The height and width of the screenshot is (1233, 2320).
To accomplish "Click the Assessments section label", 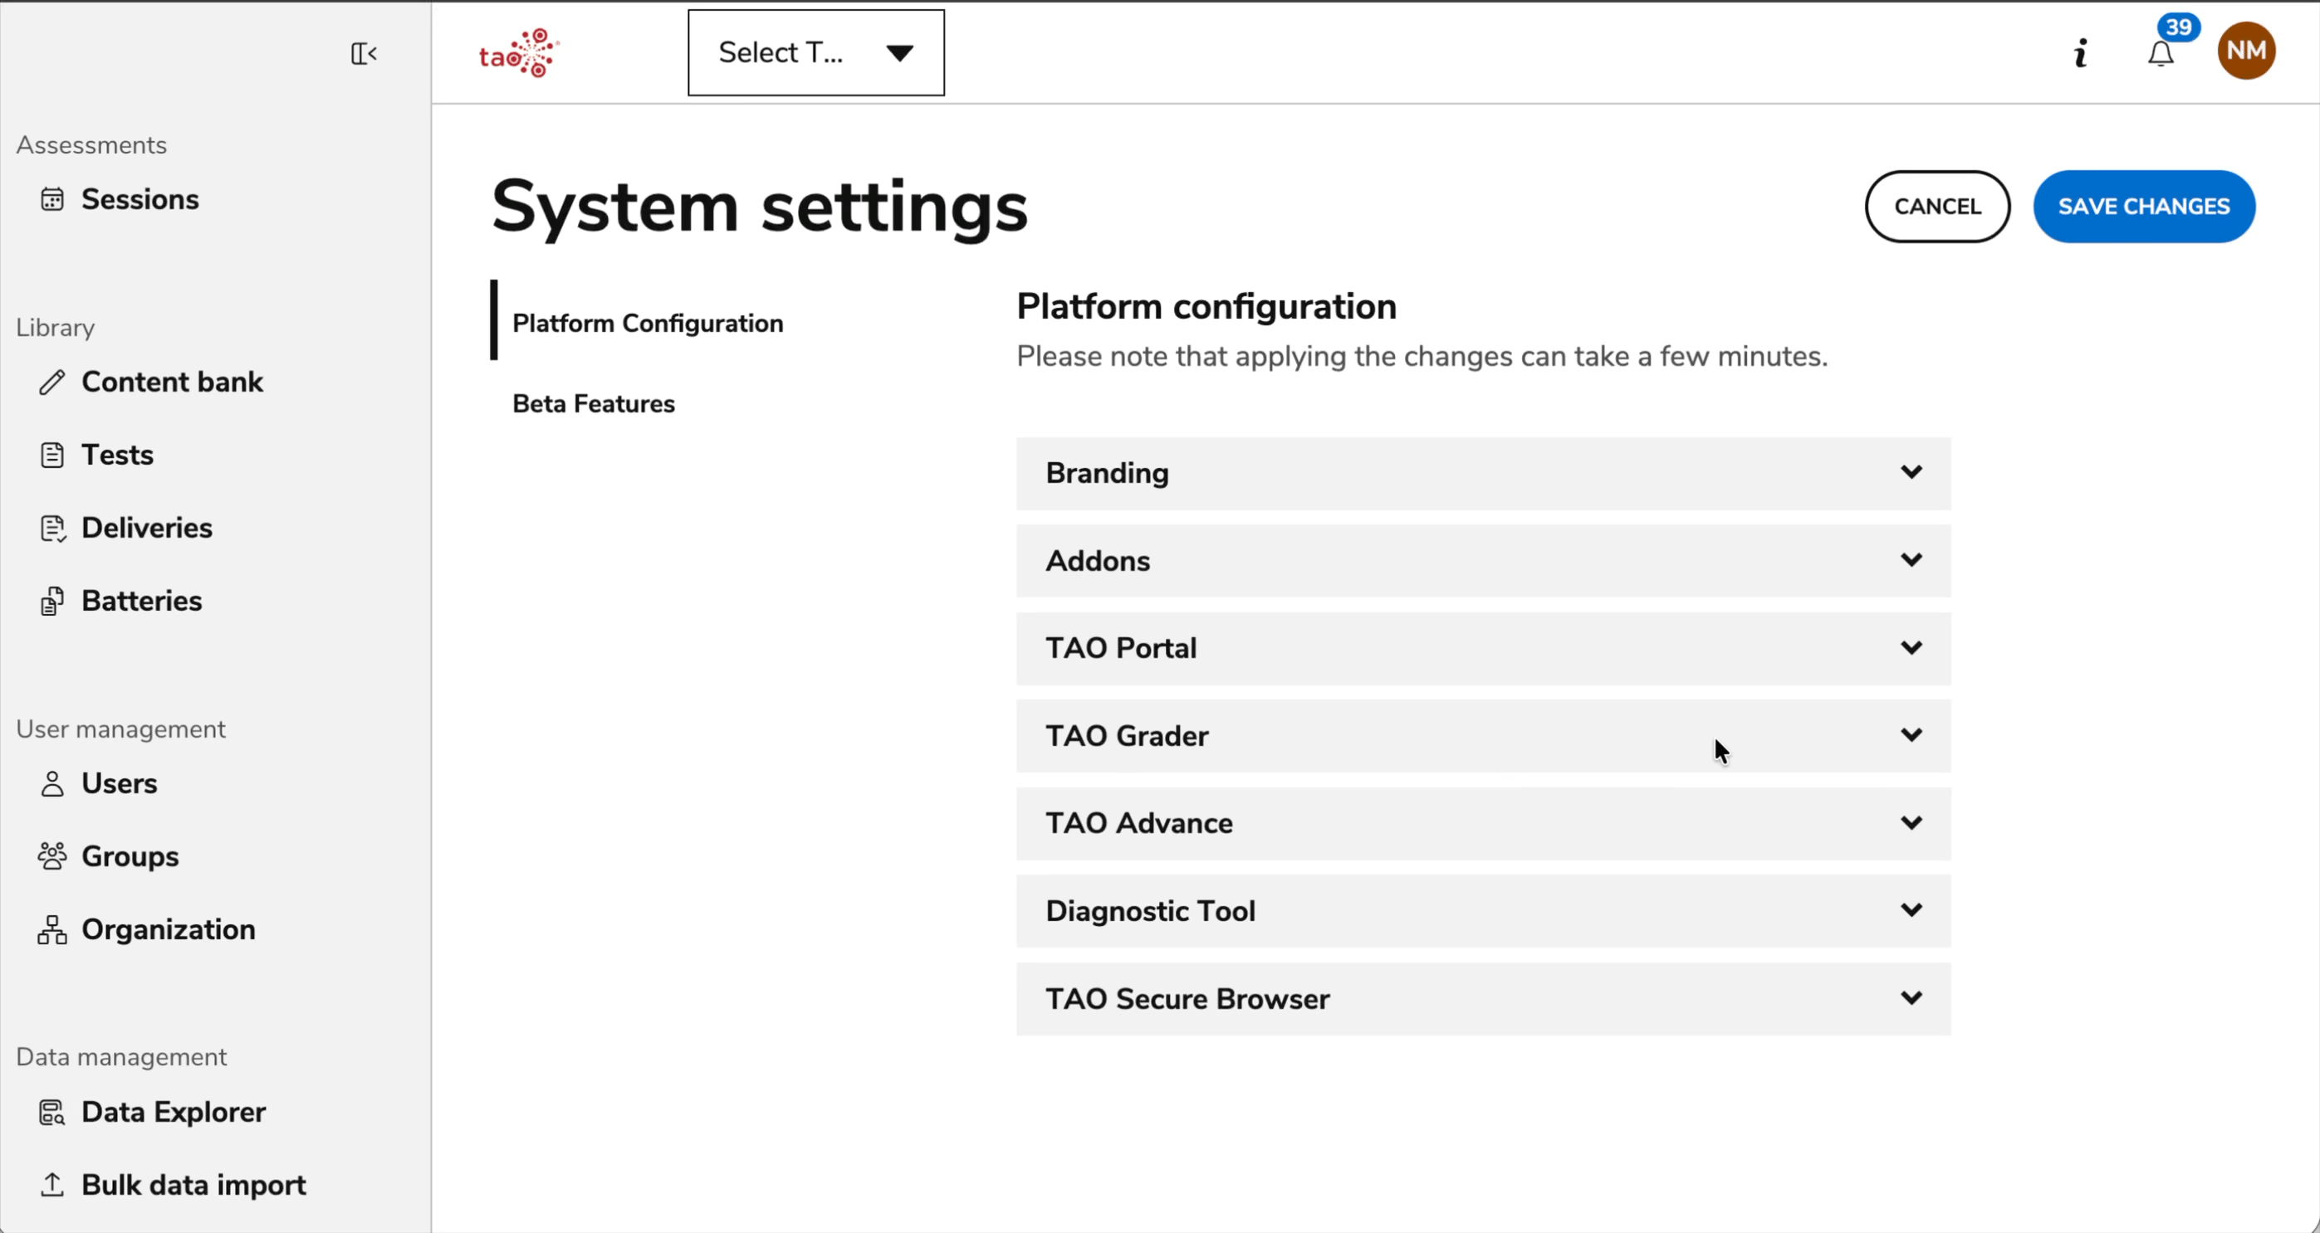I will [x=91, y=146].
